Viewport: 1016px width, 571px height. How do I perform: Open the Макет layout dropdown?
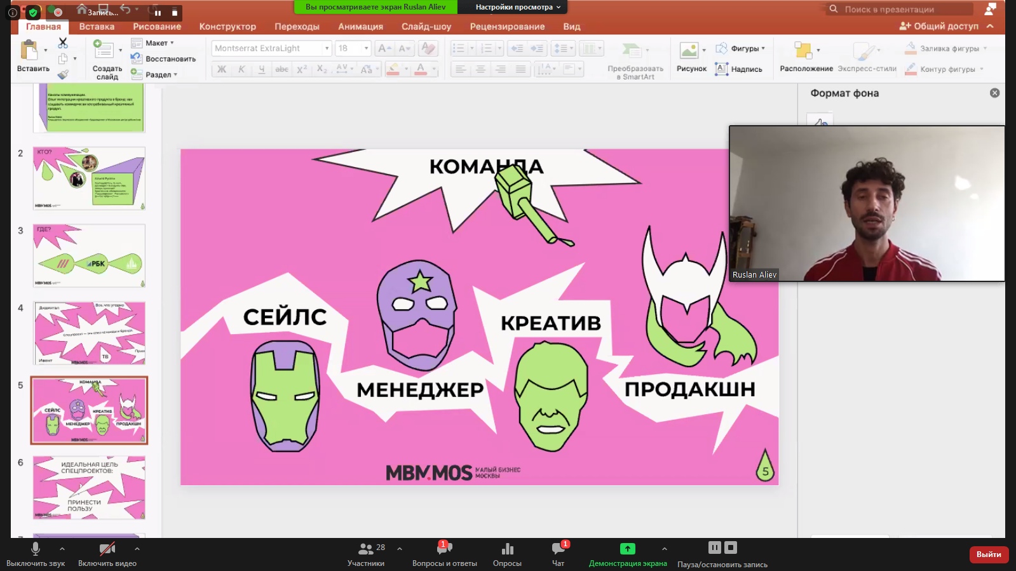pos(153,43)
